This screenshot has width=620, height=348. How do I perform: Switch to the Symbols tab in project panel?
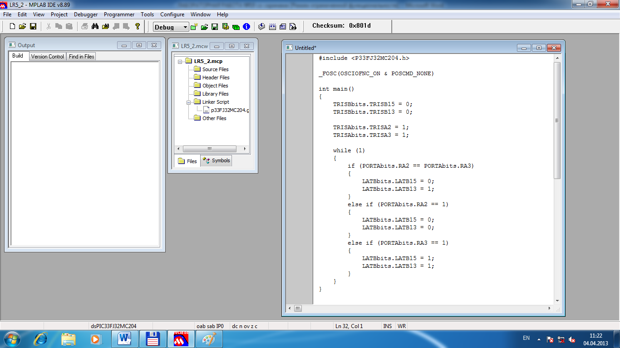pyautogui.click(x=217, y=160)
